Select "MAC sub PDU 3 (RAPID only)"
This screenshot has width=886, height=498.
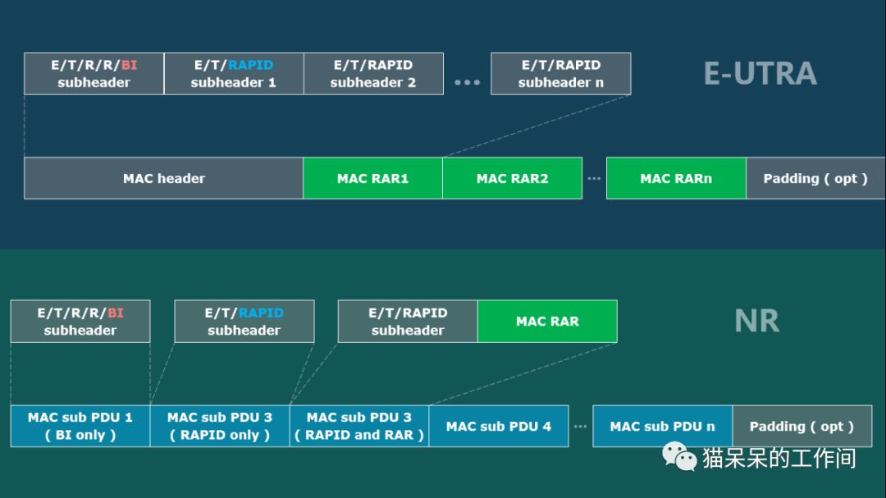[x=220, y=426]
